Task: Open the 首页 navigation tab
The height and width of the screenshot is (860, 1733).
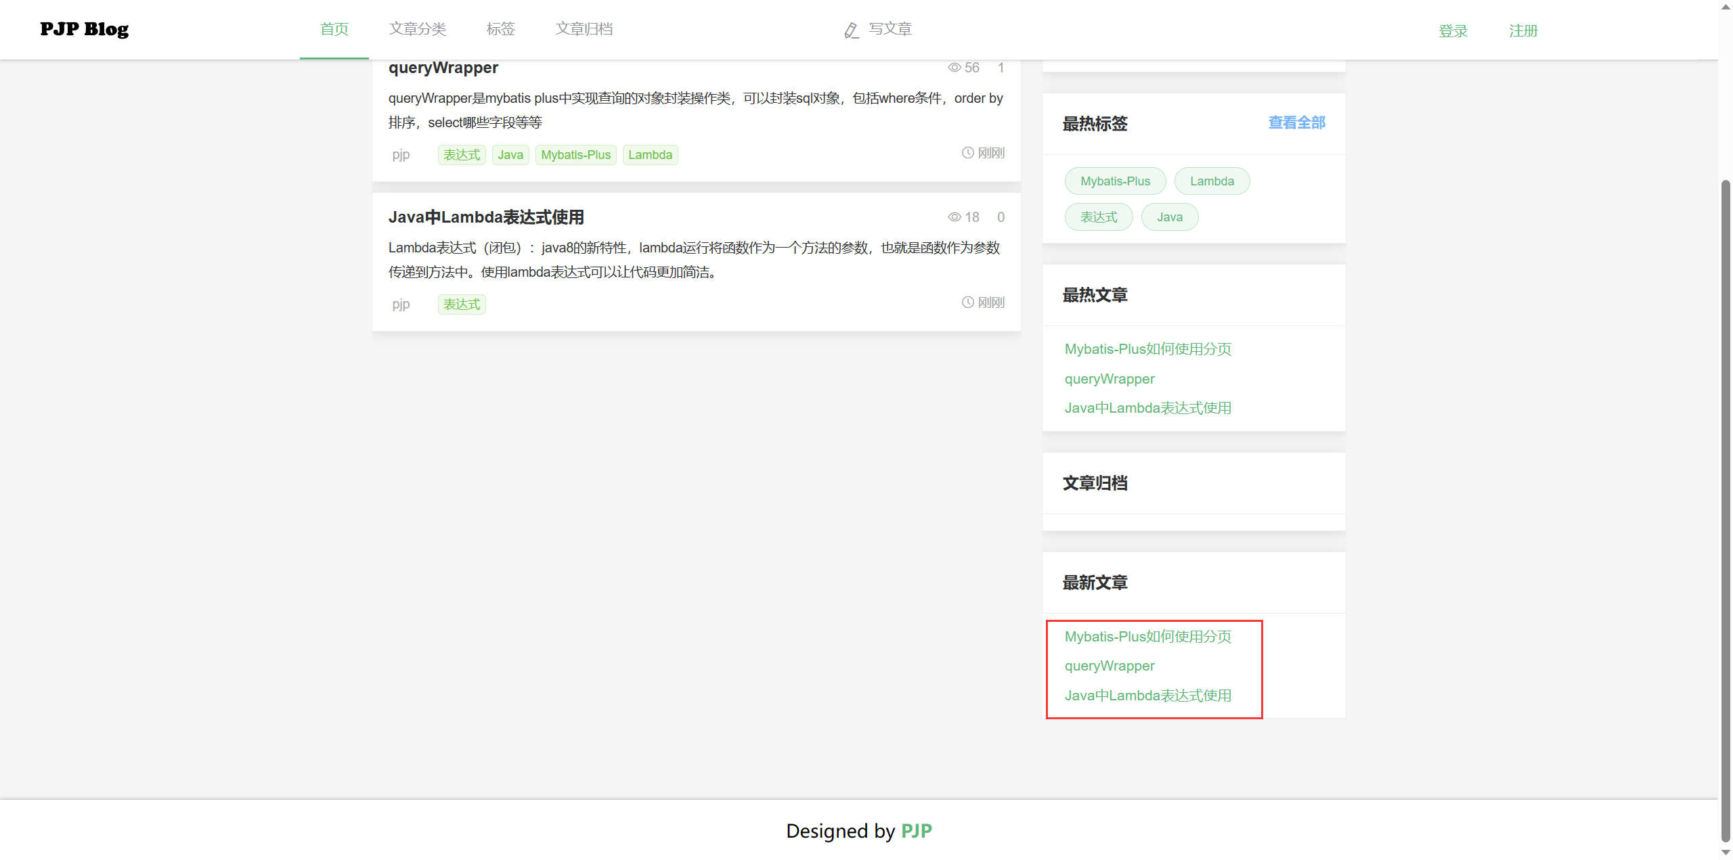Action: coord(334,29)
